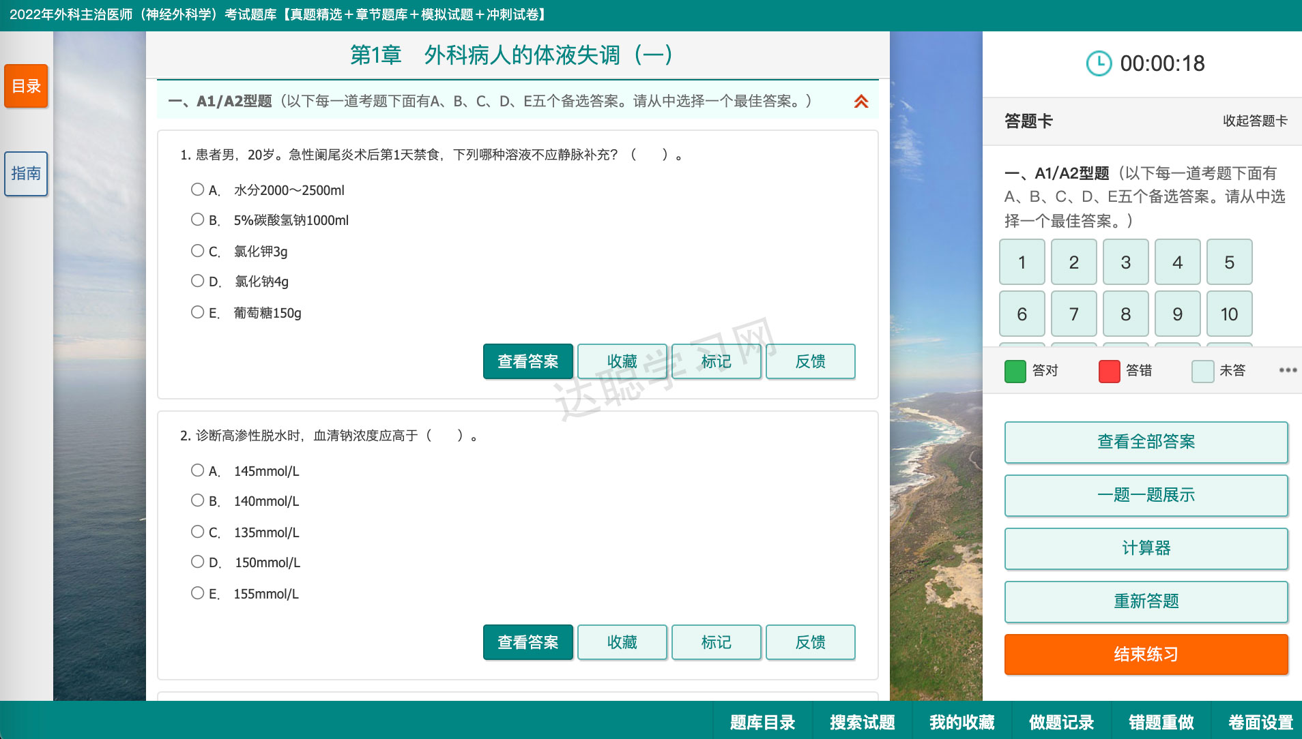Collapse the A1/A2 section with double chevron
This screenshot has width=1302, height=739.
pyautogui.click(x=861, y=102)
